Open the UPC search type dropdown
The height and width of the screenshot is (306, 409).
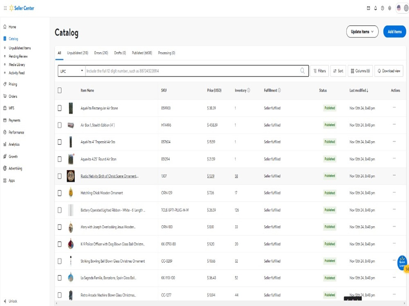72,71
